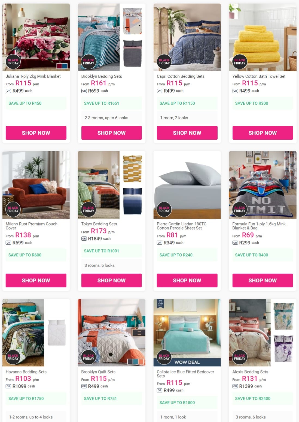This screenshot has height=422, width=299.
Task: Click the OR icon beside R299 cash
Action: click(235, 243)
